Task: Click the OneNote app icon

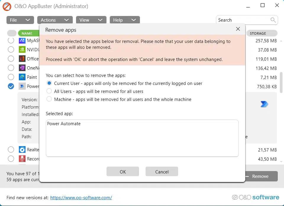Action: tap(22, 68)
